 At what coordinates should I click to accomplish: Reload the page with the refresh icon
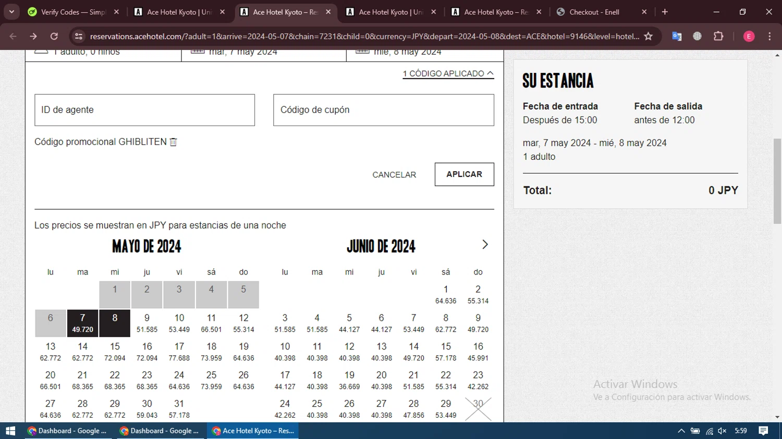point(54,36)
